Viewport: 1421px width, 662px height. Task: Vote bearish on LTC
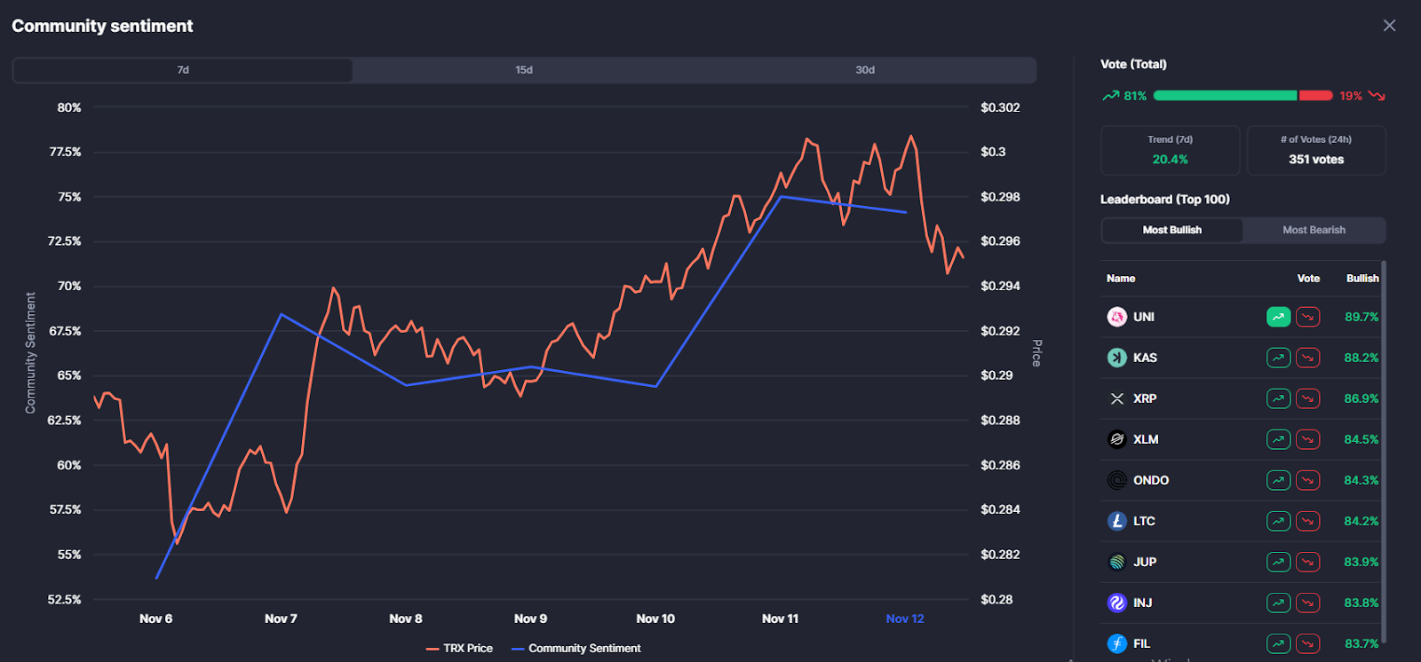[x=1307, y=521]
